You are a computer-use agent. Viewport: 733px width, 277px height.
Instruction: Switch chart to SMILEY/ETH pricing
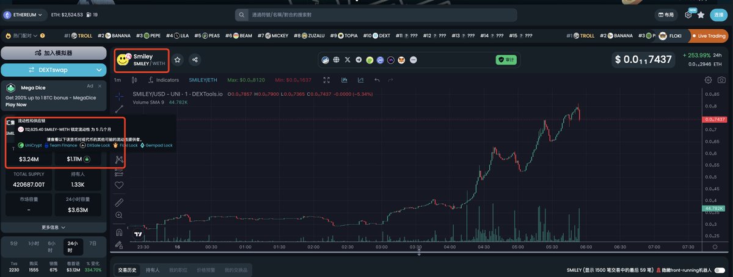[x=203, y=80]
